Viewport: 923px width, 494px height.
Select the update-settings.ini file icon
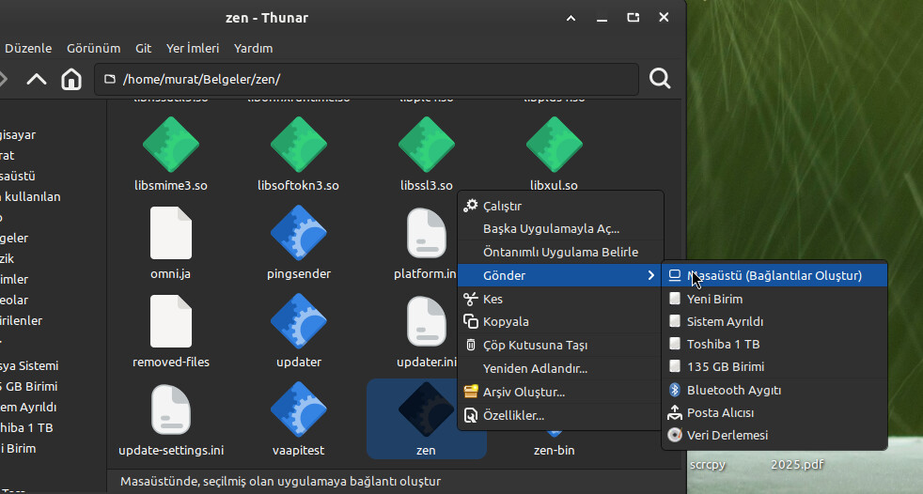tap(170, 409)
